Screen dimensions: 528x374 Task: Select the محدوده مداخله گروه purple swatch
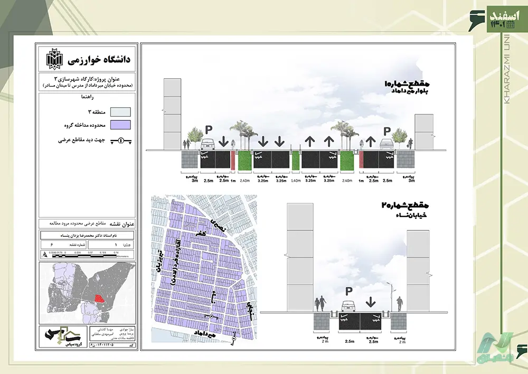120,125
